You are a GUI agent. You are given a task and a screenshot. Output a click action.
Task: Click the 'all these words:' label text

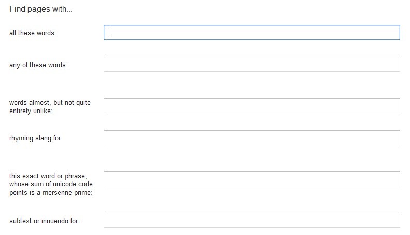click(x=33, y=33)
